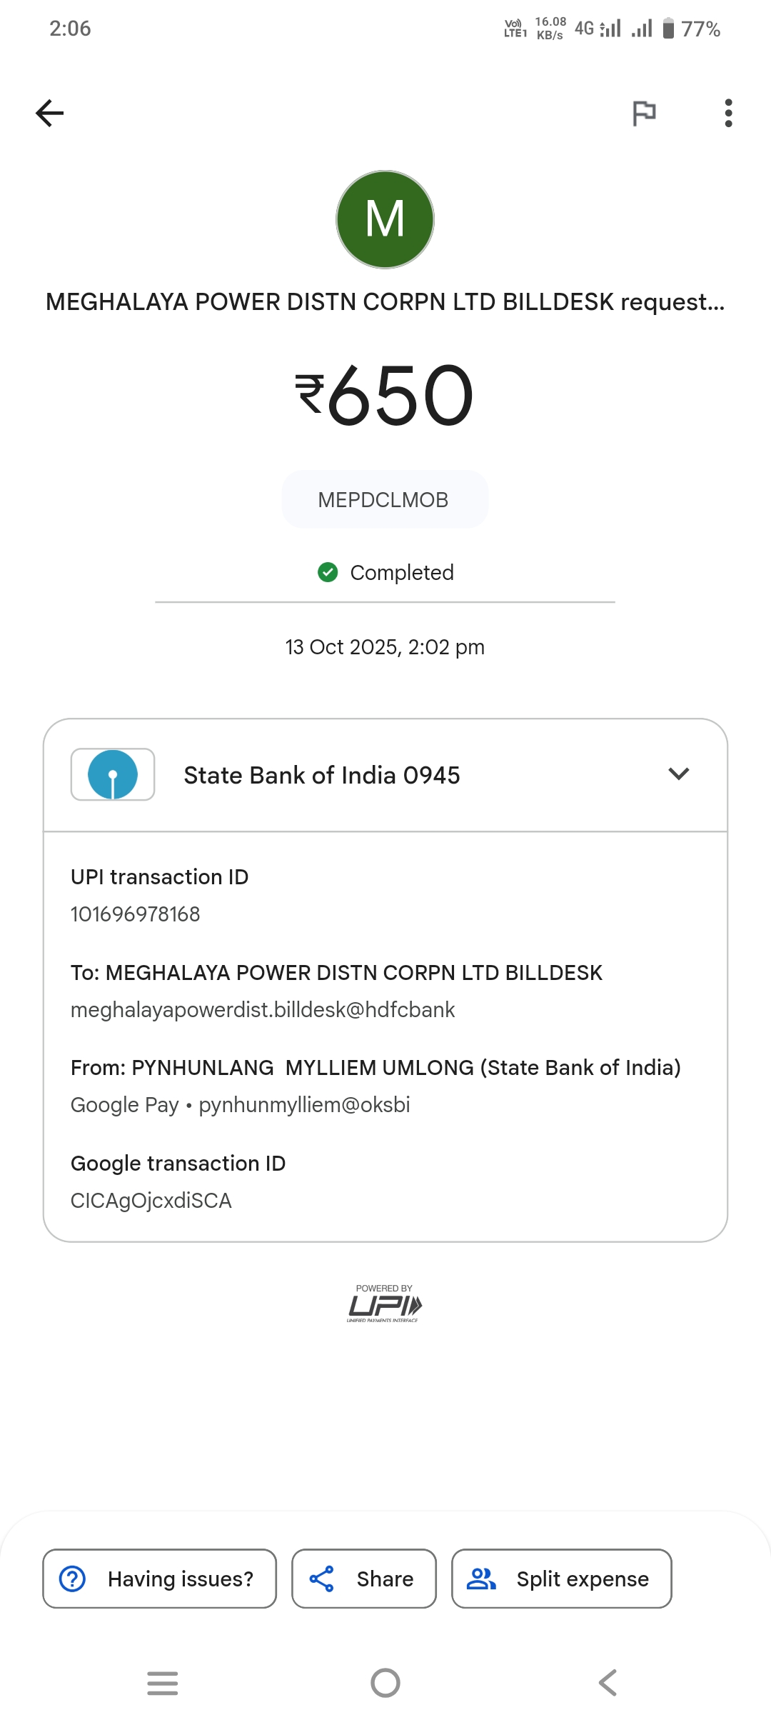Tap State Bank of India 0945 row
Image resolution: width=771 pixels, height=1720 pixels.
click(321, 776)
